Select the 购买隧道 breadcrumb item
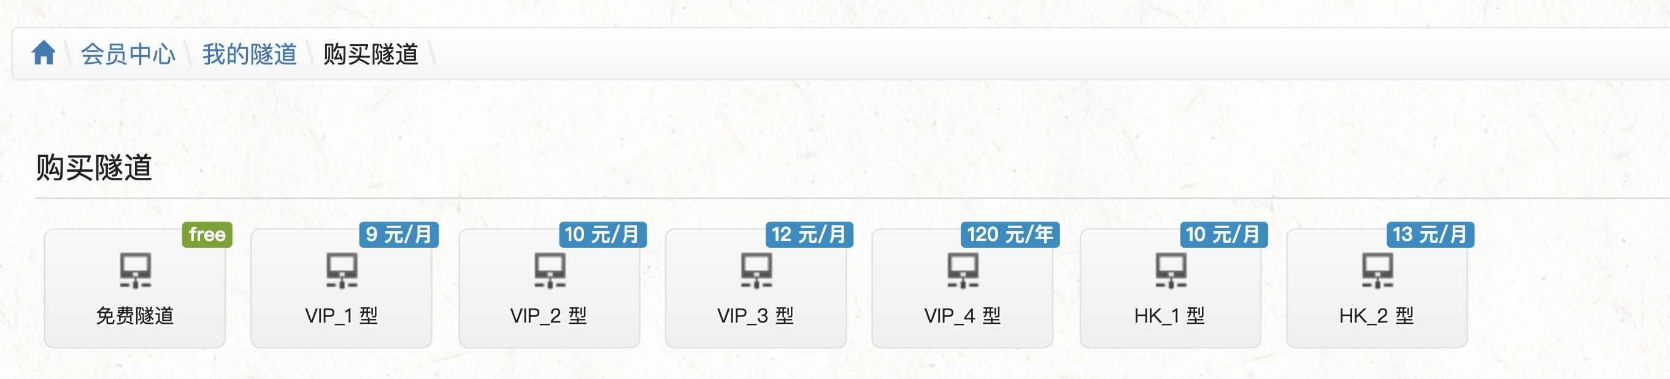 tap(370, 55)
